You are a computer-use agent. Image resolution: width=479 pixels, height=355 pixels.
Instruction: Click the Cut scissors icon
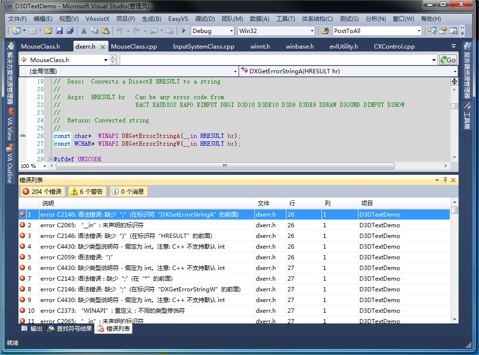(84, 31)
